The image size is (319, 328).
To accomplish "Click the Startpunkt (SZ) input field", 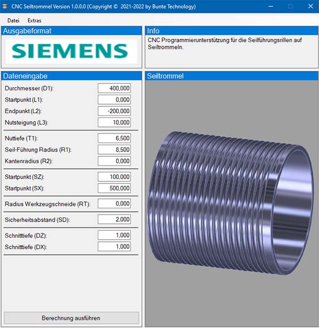I will (114, 177).
